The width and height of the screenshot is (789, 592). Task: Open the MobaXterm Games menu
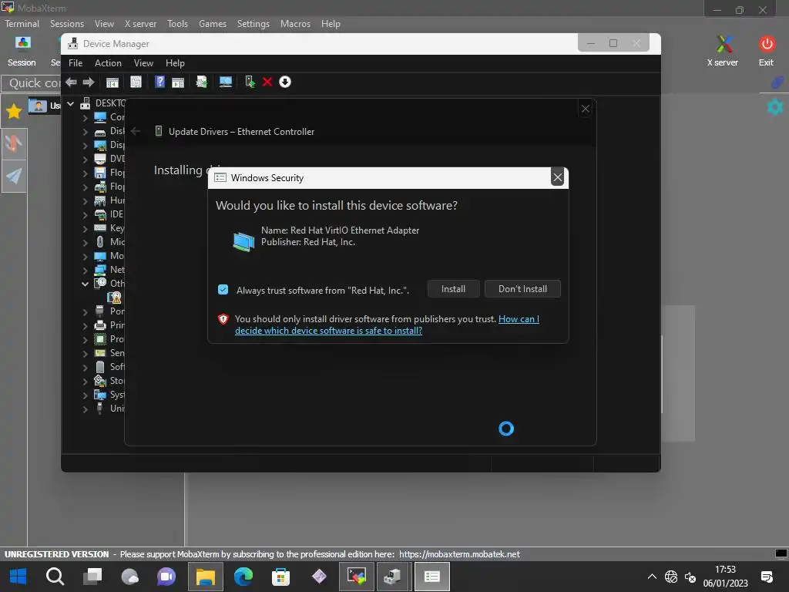click(x=213, y=24)
